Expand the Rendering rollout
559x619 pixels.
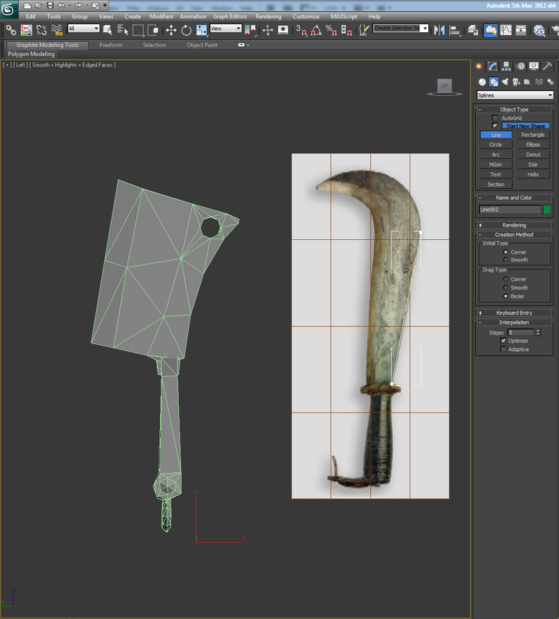tap(514, 225)
